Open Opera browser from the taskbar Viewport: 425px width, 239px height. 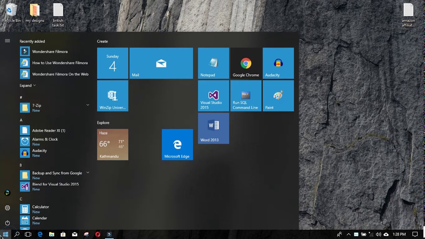(x=98, y=234)
